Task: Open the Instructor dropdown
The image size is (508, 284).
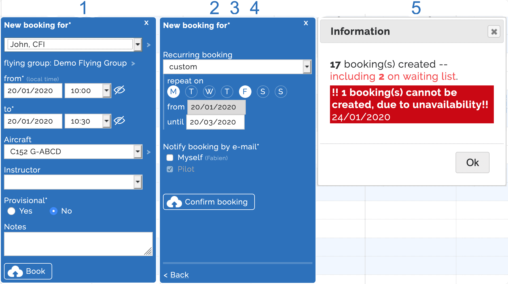Action: [137, 182]
